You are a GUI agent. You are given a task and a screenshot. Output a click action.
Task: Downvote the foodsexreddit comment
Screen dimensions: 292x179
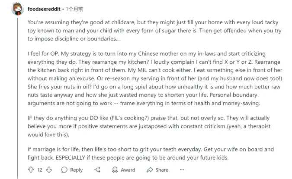[49, 170]
